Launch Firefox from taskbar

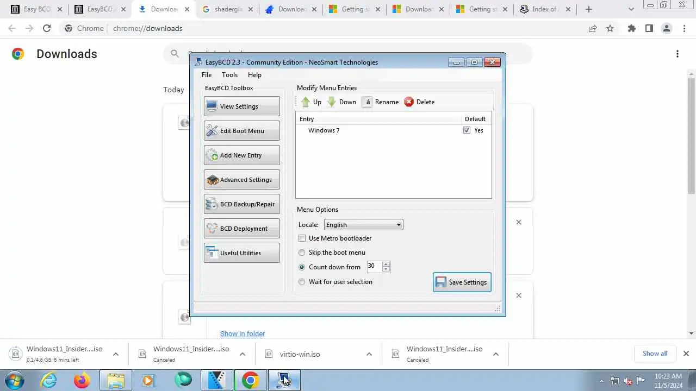tap(82, 380)
